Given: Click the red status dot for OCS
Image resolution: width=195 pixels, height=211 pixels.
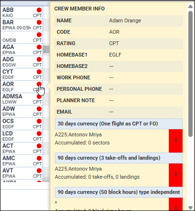Looking at the screenshot, I should pyautogui.click(x=39, y=121).
